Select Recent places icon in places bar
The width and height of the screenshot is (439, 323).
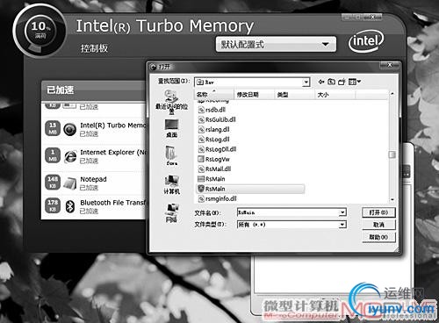click(x=171, y=97)
